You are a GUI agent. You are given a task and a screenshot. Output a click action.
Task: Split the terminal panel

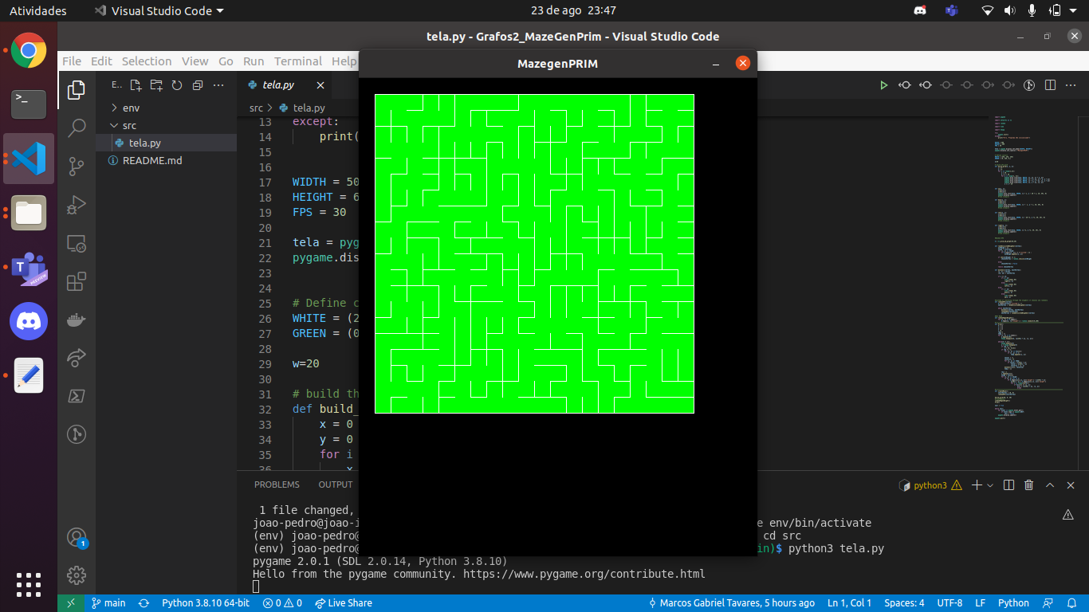tap(1008, 484)
